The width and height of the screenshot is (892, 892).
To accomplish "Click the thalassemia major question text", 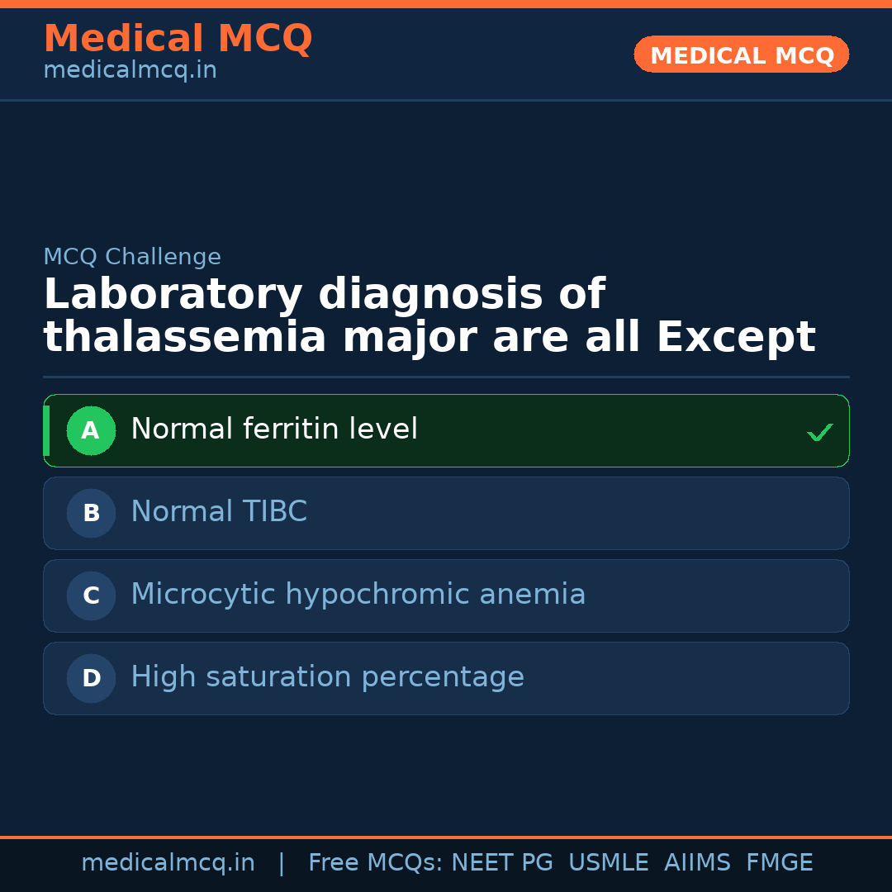I will point(429,316).
